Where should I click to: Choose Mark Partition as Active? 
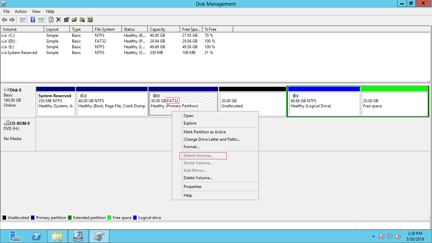click(x=205, y=132)
